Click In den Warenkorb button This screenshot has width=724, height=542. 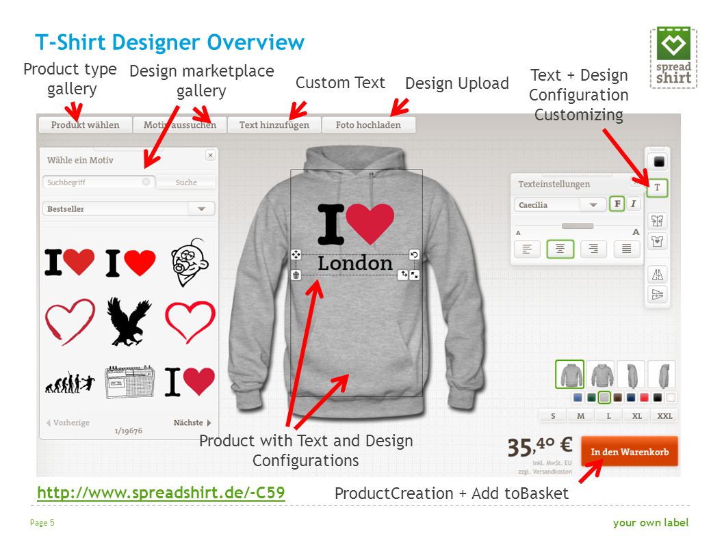point(630,452)
